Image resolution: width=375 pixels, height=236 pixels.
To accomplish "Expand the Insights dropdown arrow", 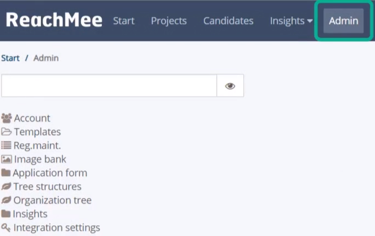I will (x=310, y=21).
